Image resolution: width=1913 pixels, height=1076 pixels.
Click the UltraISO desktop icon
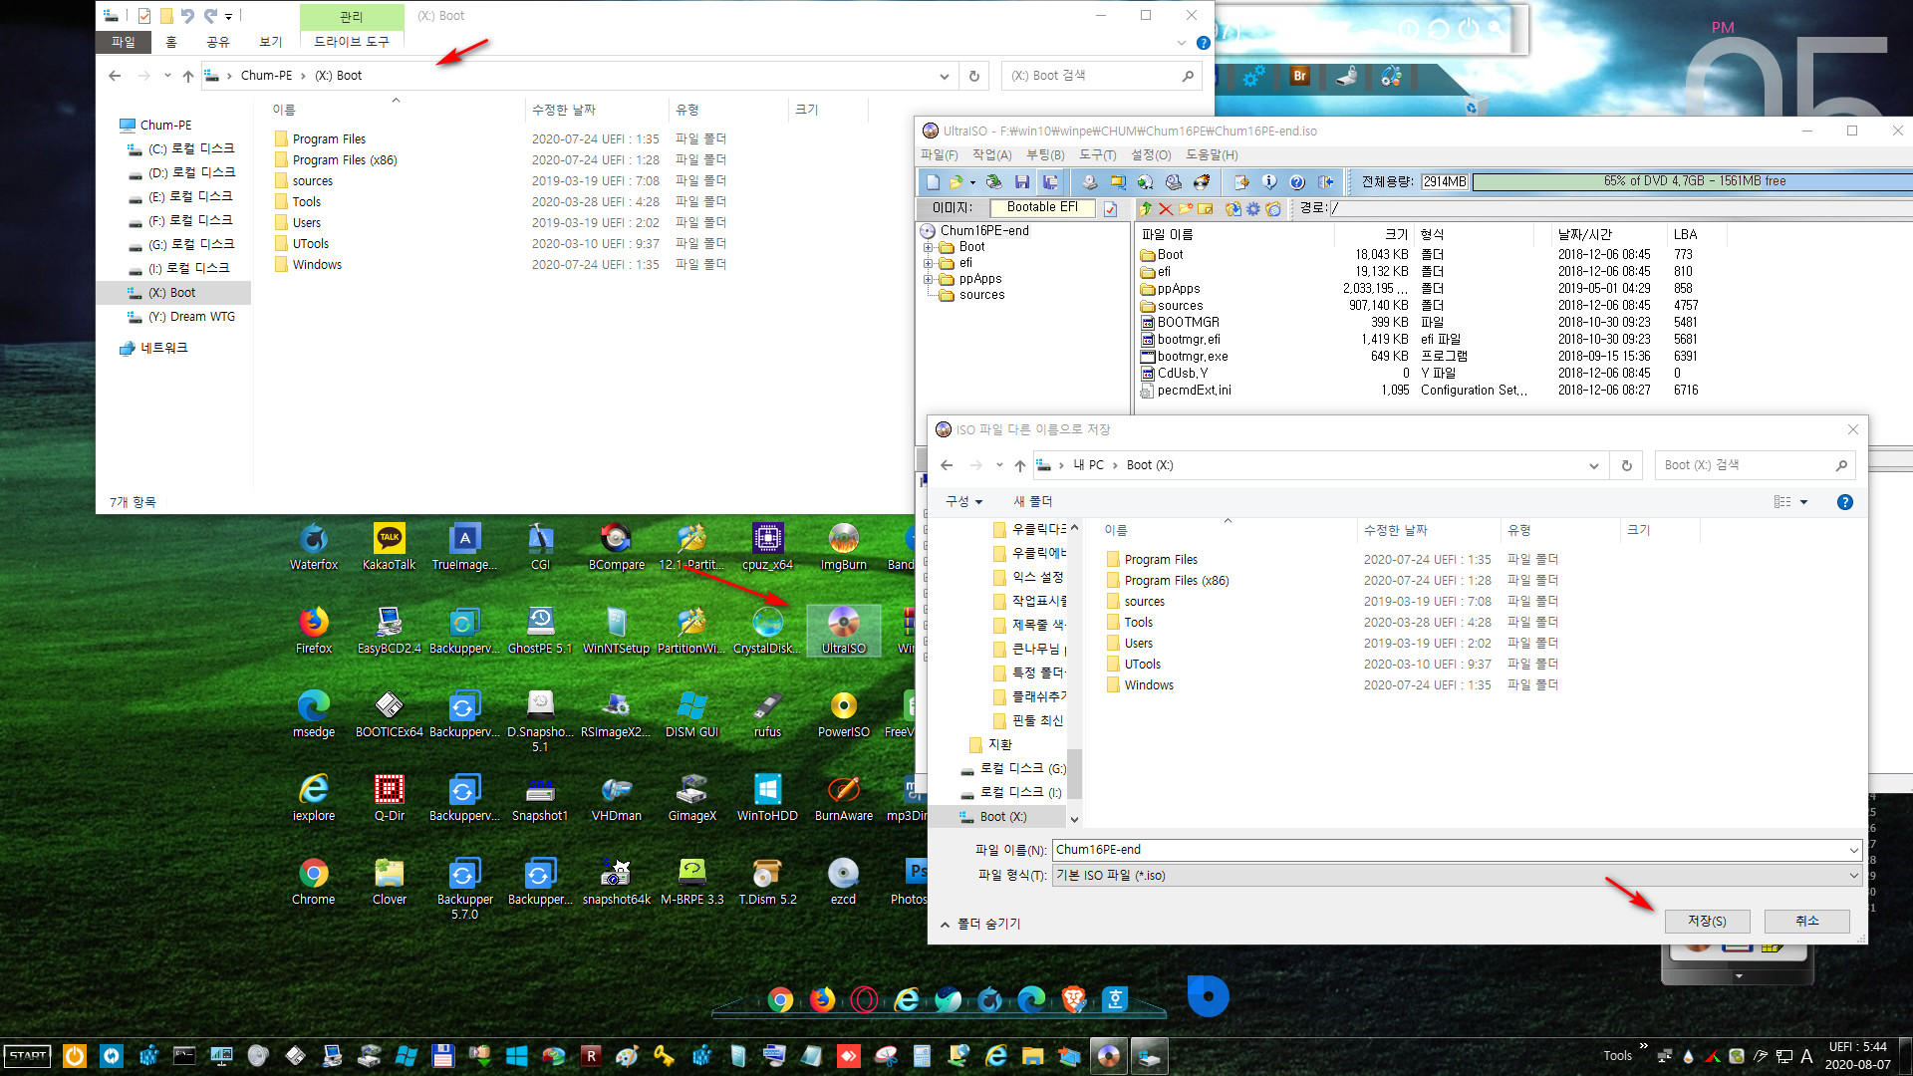click(x=843, y=630)
